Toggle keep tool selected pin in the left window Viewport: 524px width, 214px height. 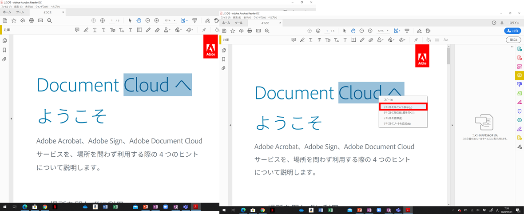click(204, 30)
